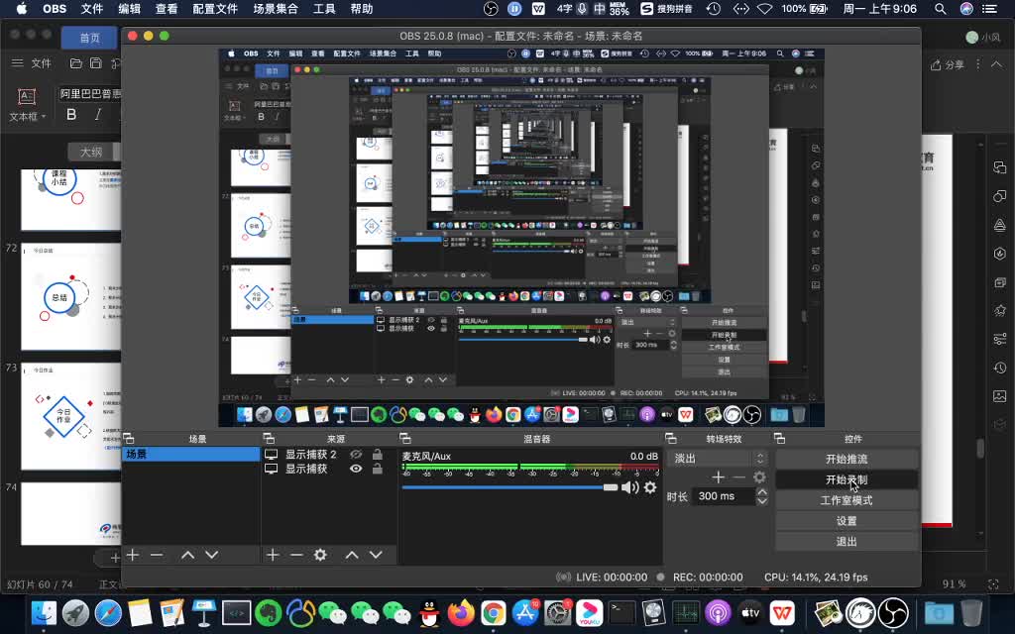Image resolution: width=1015 pixels, height=634 pixels.
Task: Remove selected scene with minus icon
Action: click(x=156, y=556)
